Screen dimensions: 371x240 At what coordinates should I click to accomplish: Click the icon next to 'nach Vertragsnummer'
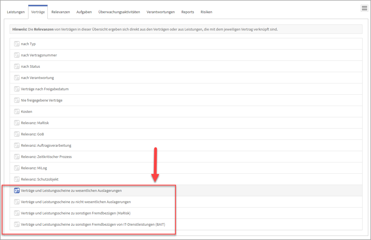[x=17, y=55]
